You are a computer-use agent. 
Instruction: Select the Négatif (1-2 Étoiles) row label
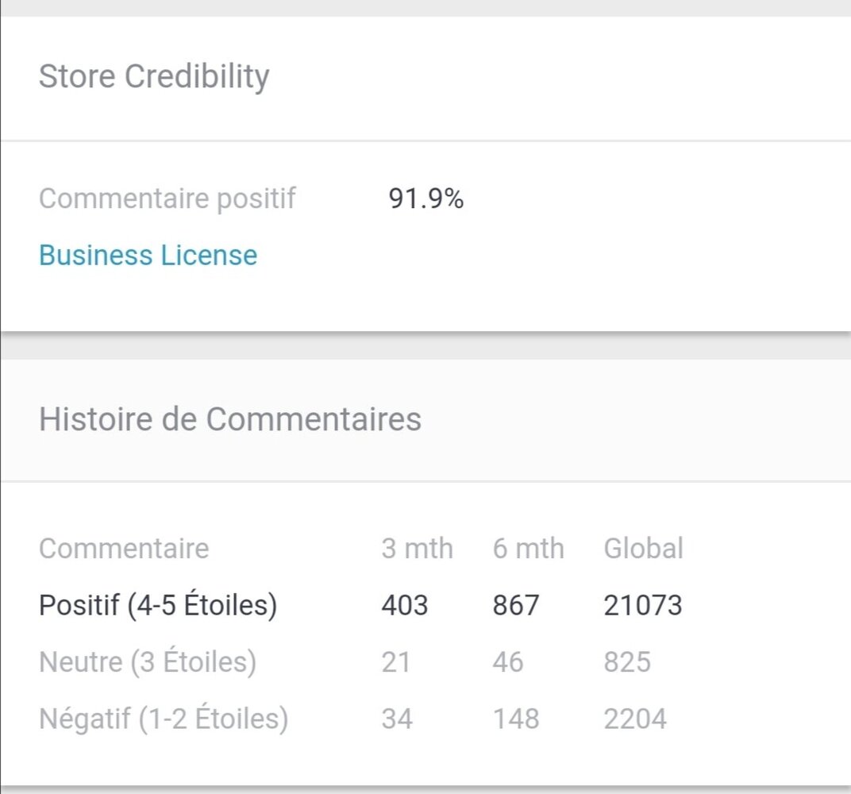[x=163, y=719]
